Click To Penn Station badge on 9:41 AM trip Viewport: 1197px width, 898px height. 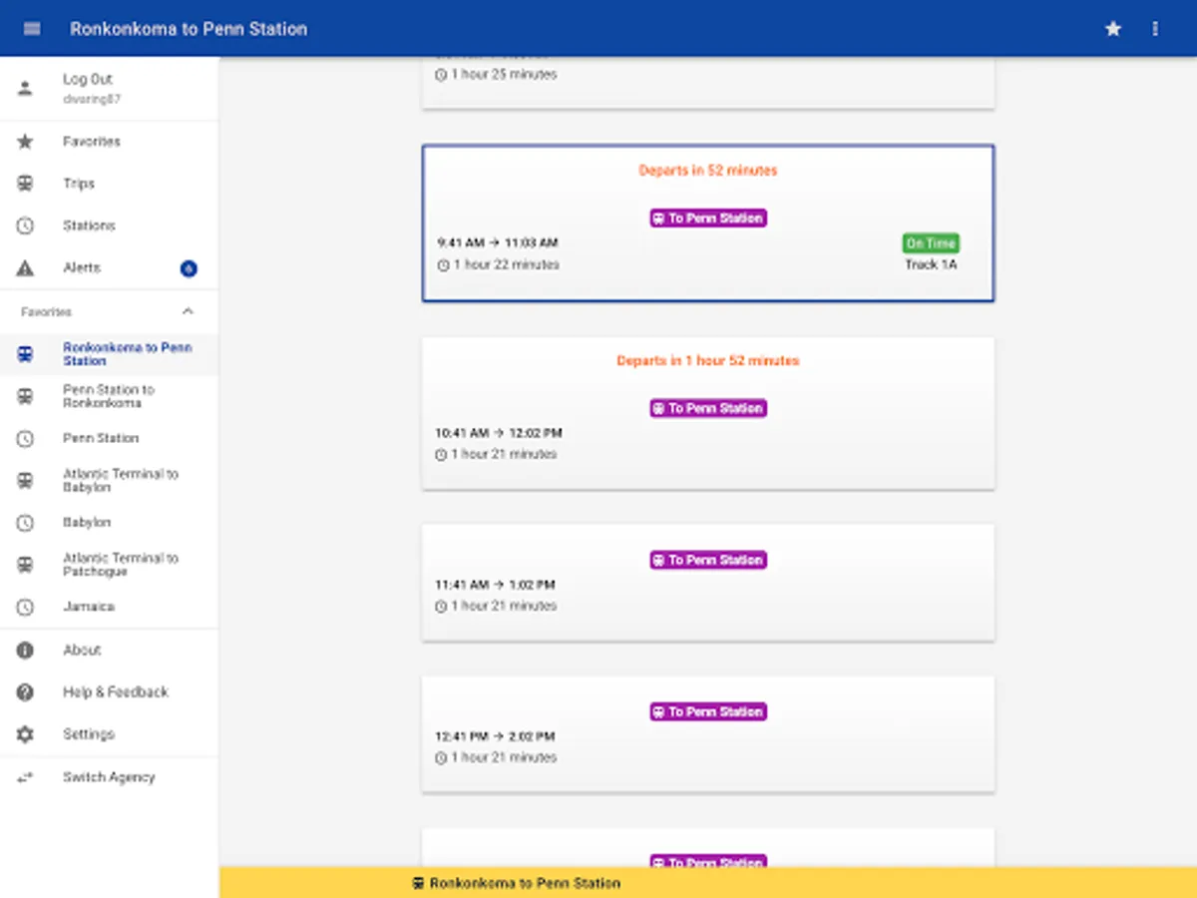pyautogui.click(x=708, y=218)
